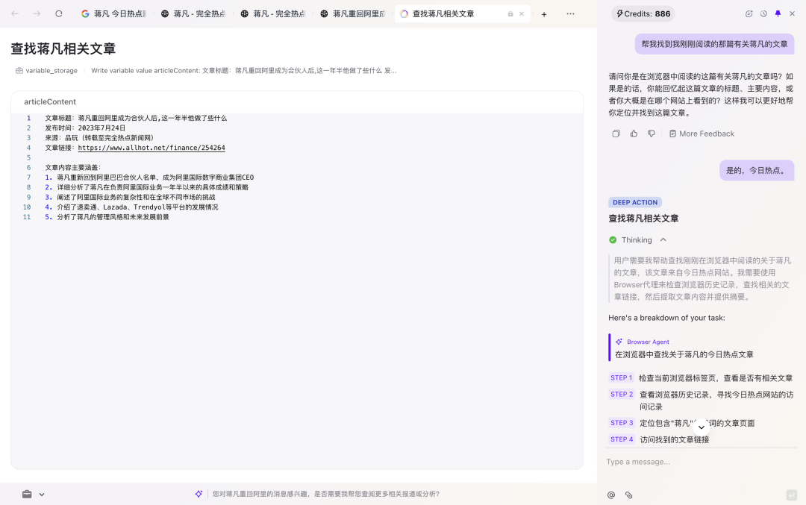The height and width of the screenshot is (505, 806).
Task: Click the lock icon in the active tab
Action: click(510, 13)
